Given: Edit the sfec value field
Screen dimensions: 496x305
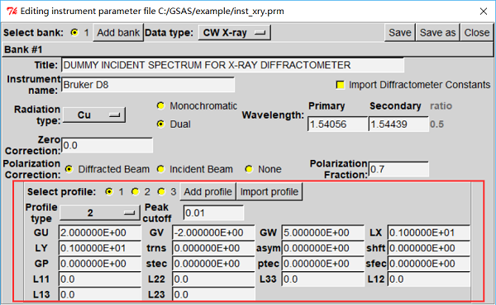Looking at the screenshot, I should [429, 264].
